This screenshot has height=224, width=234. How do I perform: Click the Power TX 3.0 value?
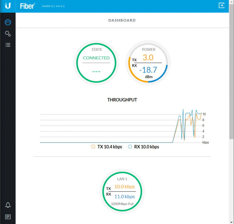coord(148,58)
